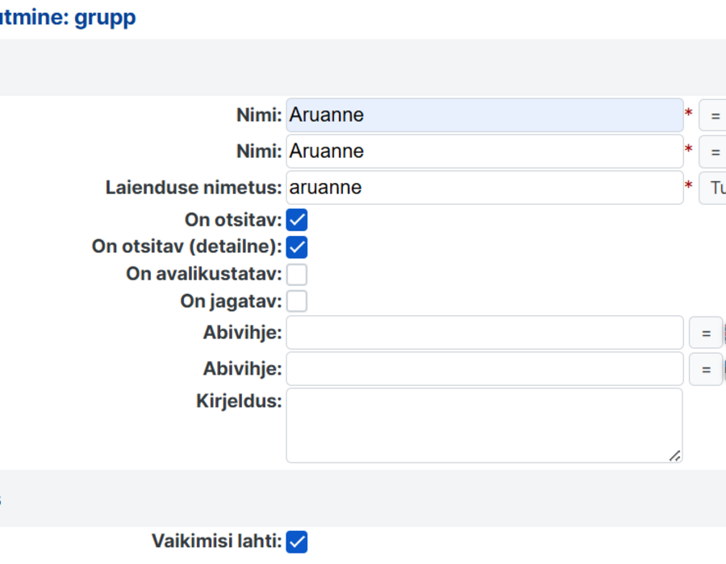Click the 'On jagatav:' label

point(231,301)
